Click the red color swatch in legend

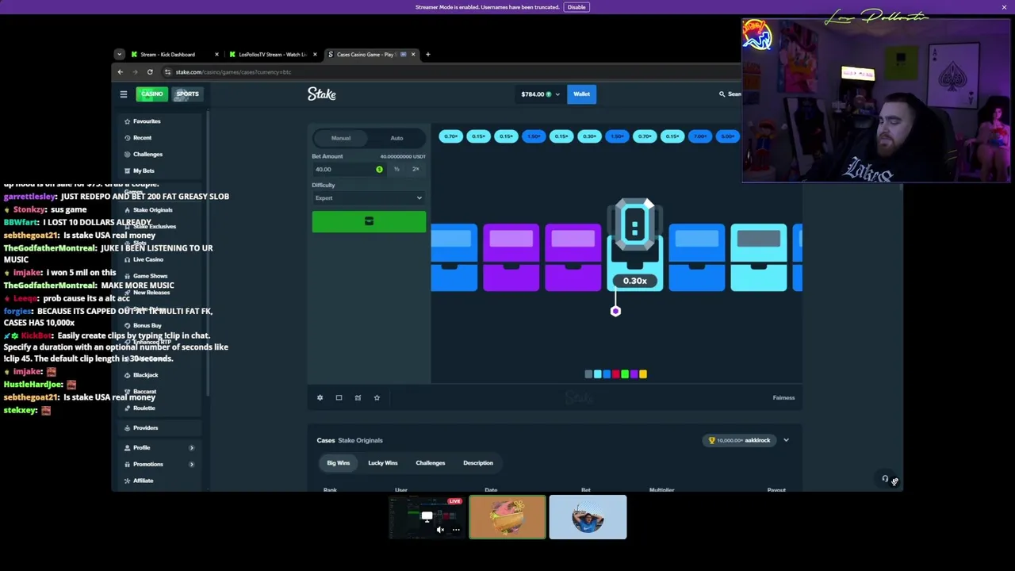(x=615, y=374)
